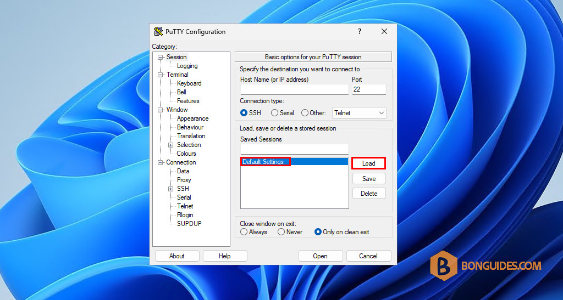Close the PuTTY Configuration window
The width and height of the screenshot is (563, 300).
384,31
